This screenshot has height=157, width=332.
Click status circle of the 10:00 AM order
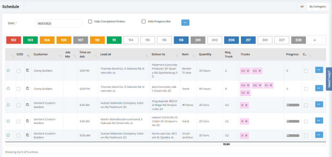(x=8, y=135)
